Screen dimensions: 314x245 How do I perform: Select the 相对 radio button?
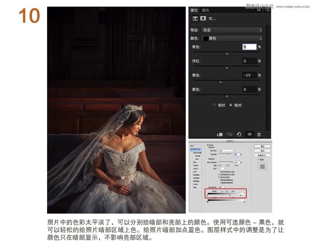(214, 105)
